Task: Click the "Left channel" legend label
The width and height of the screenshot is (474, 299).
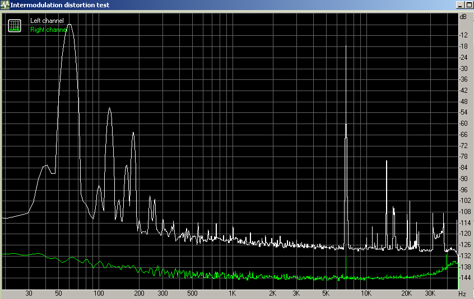Action: point(47,21)
